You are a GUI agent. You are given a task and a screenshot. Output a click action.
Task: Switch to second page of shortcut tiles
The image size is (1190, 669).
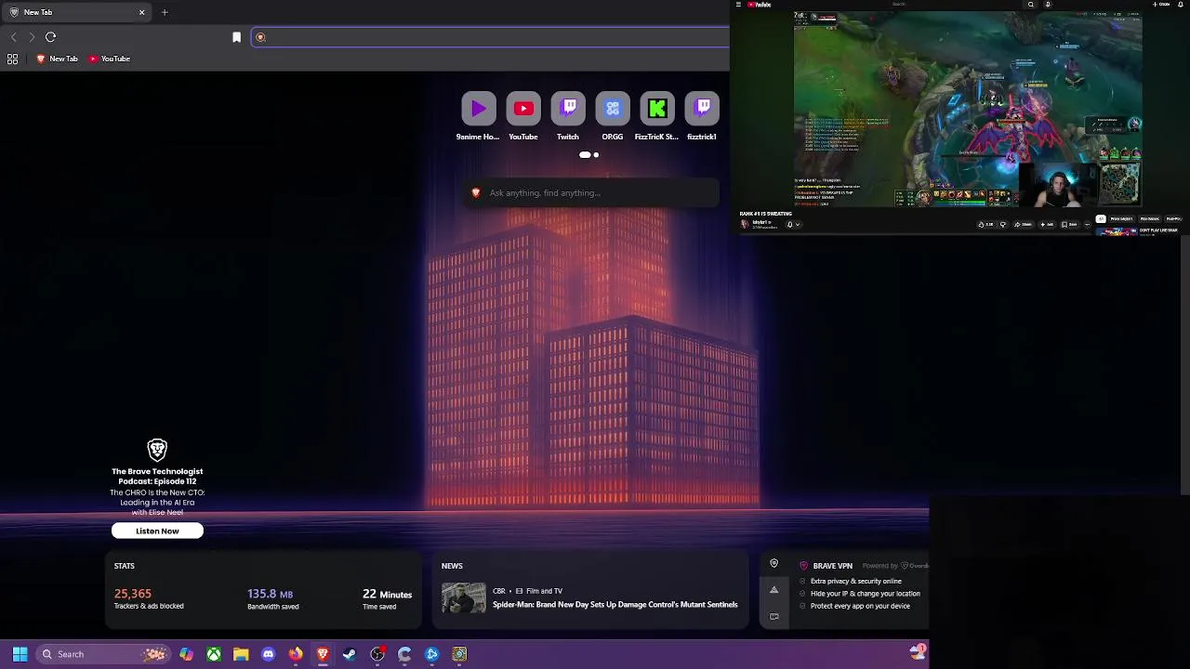click(x=596, y=154)
